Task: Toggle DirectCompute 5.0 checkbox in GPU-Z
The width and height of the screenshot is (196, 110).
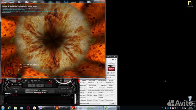Action: coord(105,100)
